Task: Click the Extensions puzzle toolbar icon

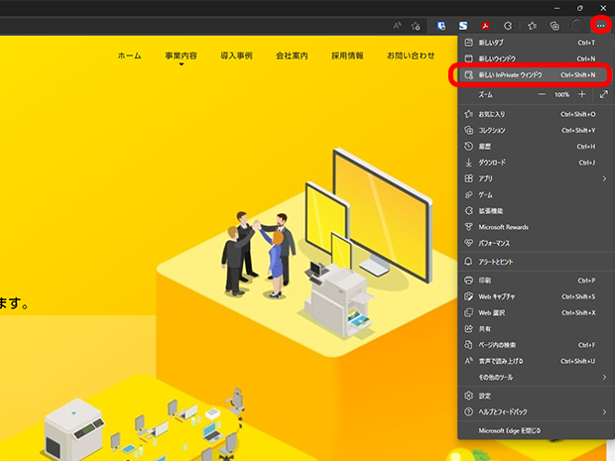Action: pyautogui.click(x=508, y=26)
